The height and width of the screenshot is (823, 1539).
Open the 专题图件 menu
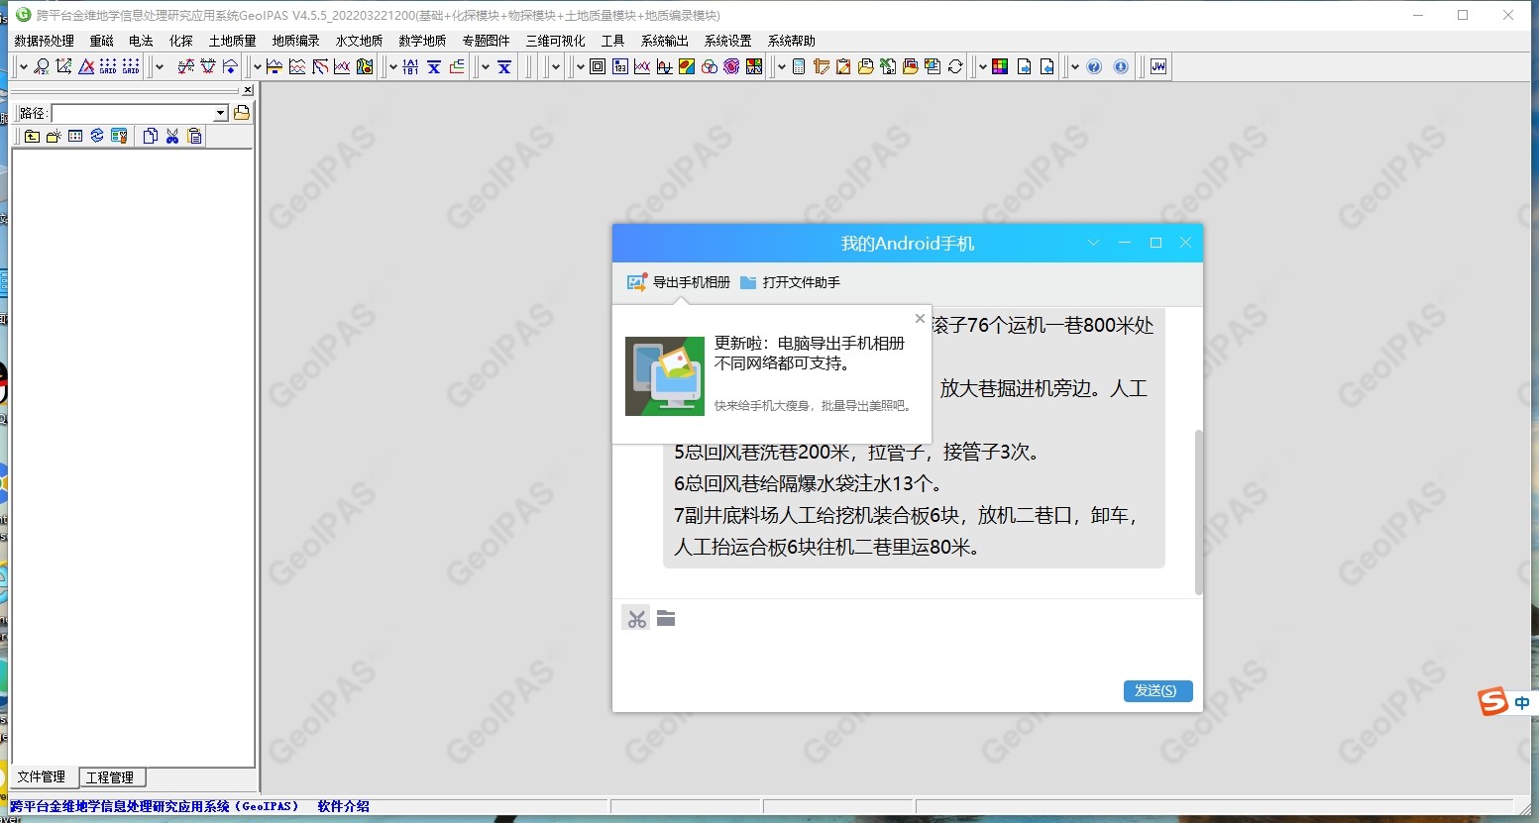tap(487, 41)
